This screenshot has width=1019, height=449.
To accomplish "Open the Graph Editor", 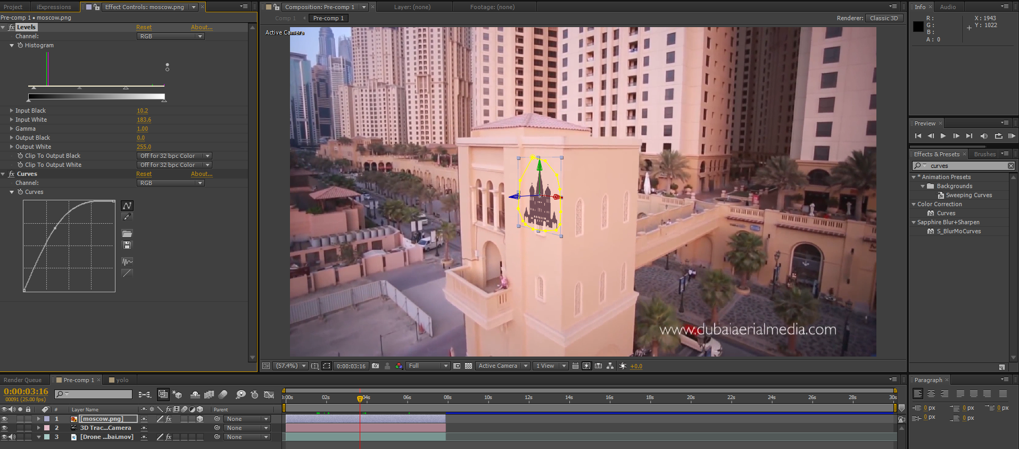I will click(269, 394).
